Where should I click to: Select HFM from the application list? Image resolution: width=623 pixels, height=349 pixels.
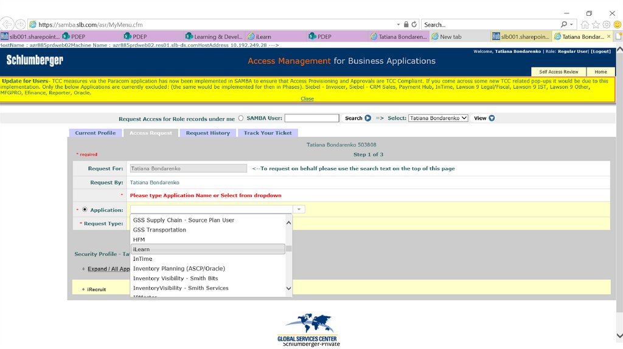(208, 240)
